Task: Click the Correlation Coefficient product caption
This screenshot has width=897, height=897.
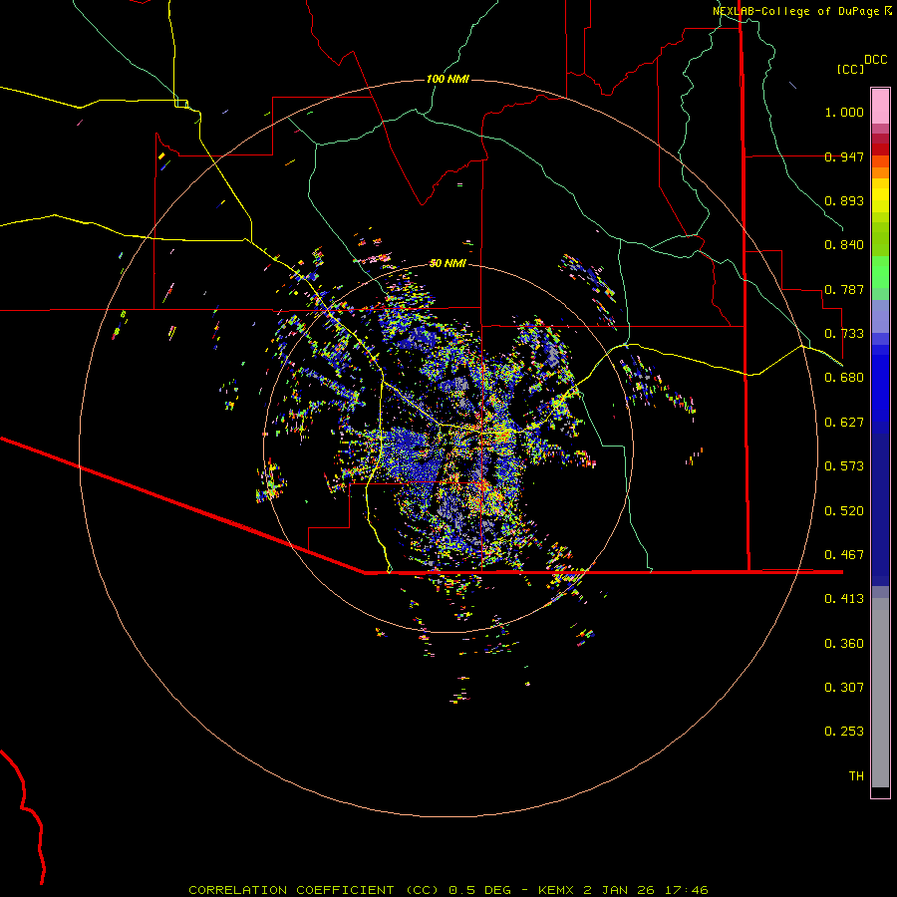Action: [x=448, y=890]
